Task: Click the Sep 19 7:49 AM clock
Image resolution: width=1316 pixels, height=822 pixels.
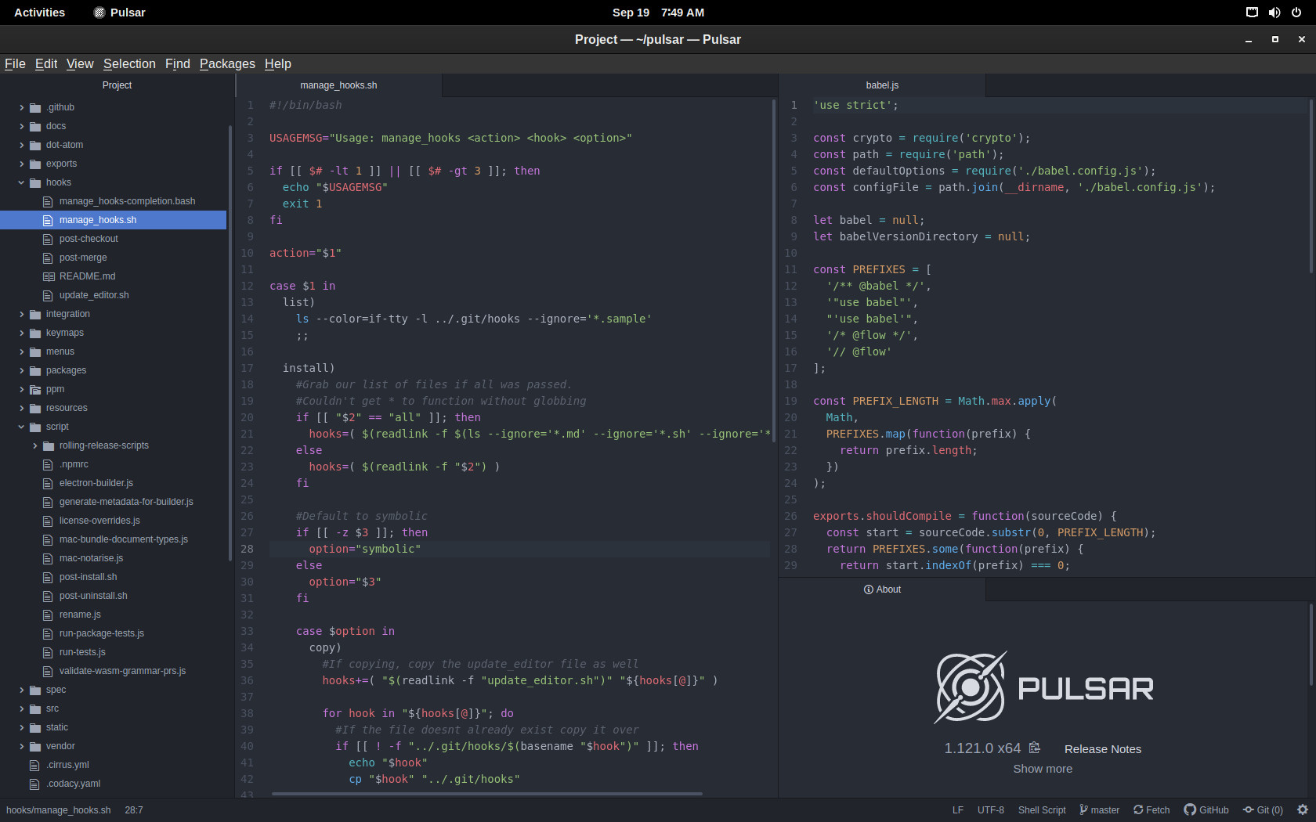Action: point(658,13)
